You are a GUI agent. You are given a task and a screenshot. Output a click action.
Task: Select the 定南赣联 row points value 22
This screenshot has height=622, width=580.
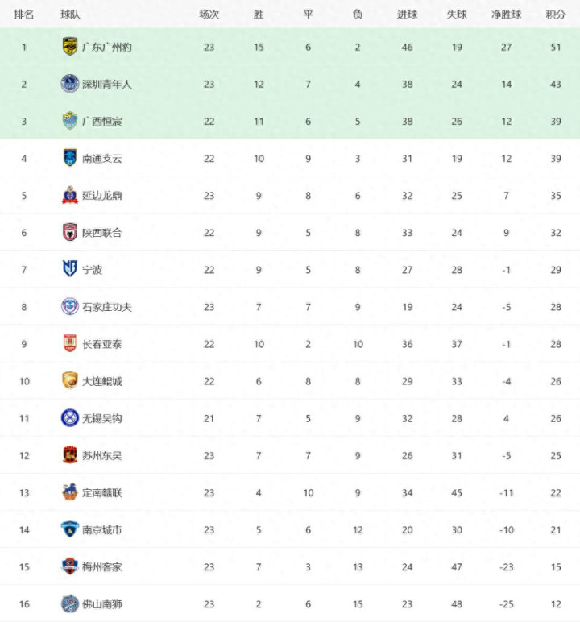[555, 492]
